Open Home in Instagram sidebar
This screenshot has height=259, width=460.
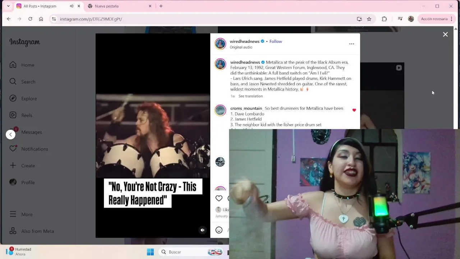coord(22,65)
